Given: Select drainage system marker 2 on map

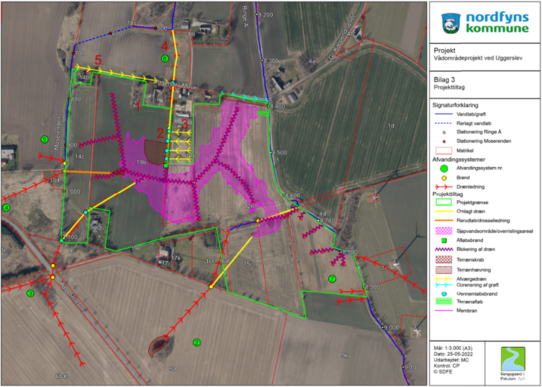Looking at the screenshot, I should 197,343.
